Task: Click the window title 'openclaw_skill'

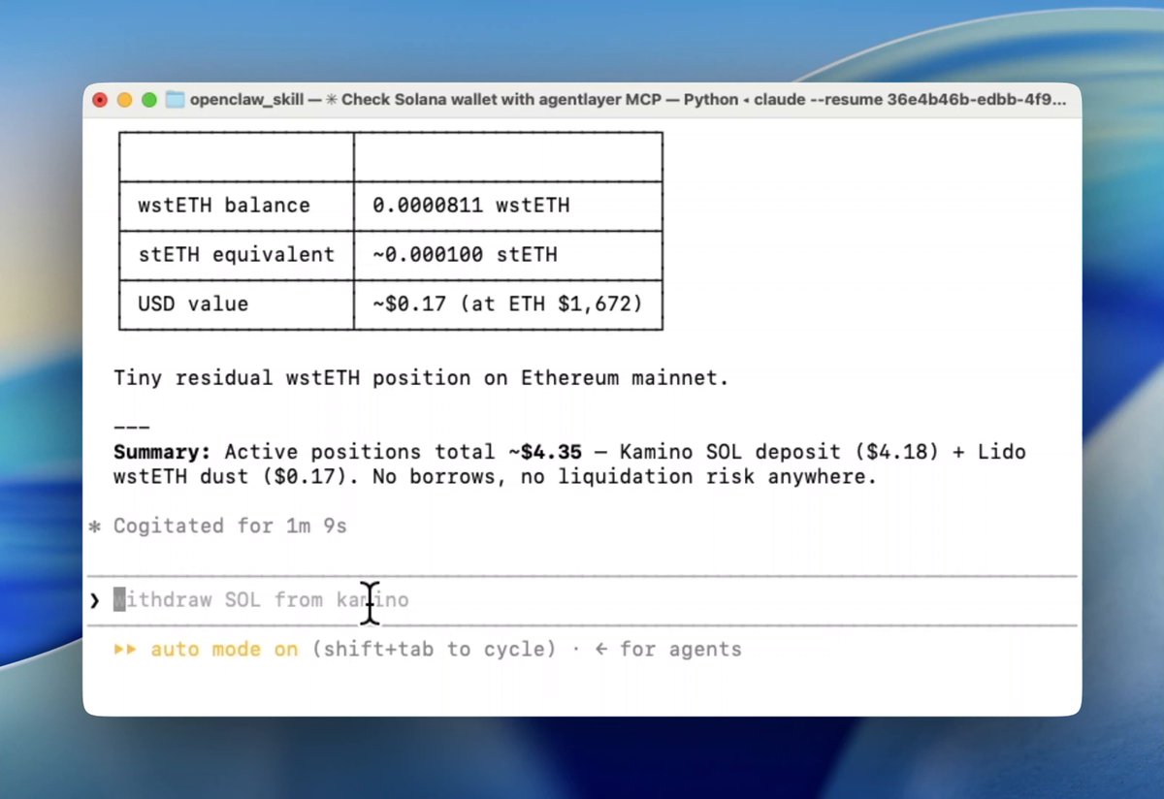Action: (247, 100)
